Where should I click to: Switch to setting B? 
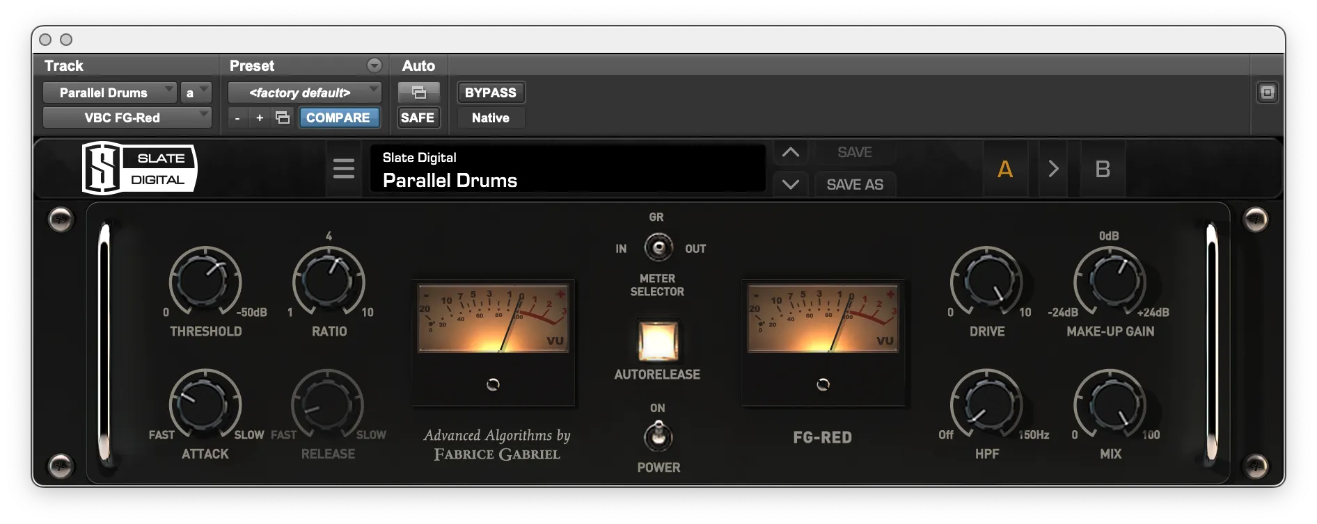(x=1103, y=169)
